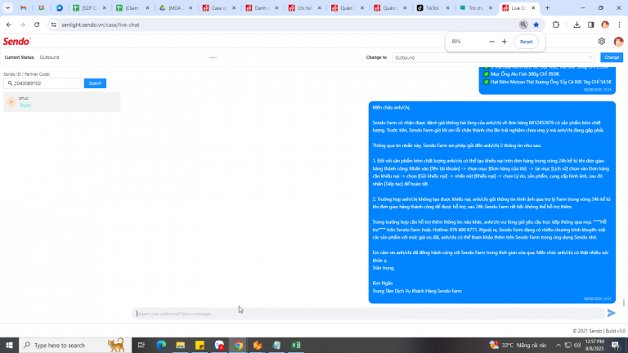This screenshot has width=628, height=353.
Task: Open Excel from taskbar
Action: pyautogui.click(x=295, y=345)
